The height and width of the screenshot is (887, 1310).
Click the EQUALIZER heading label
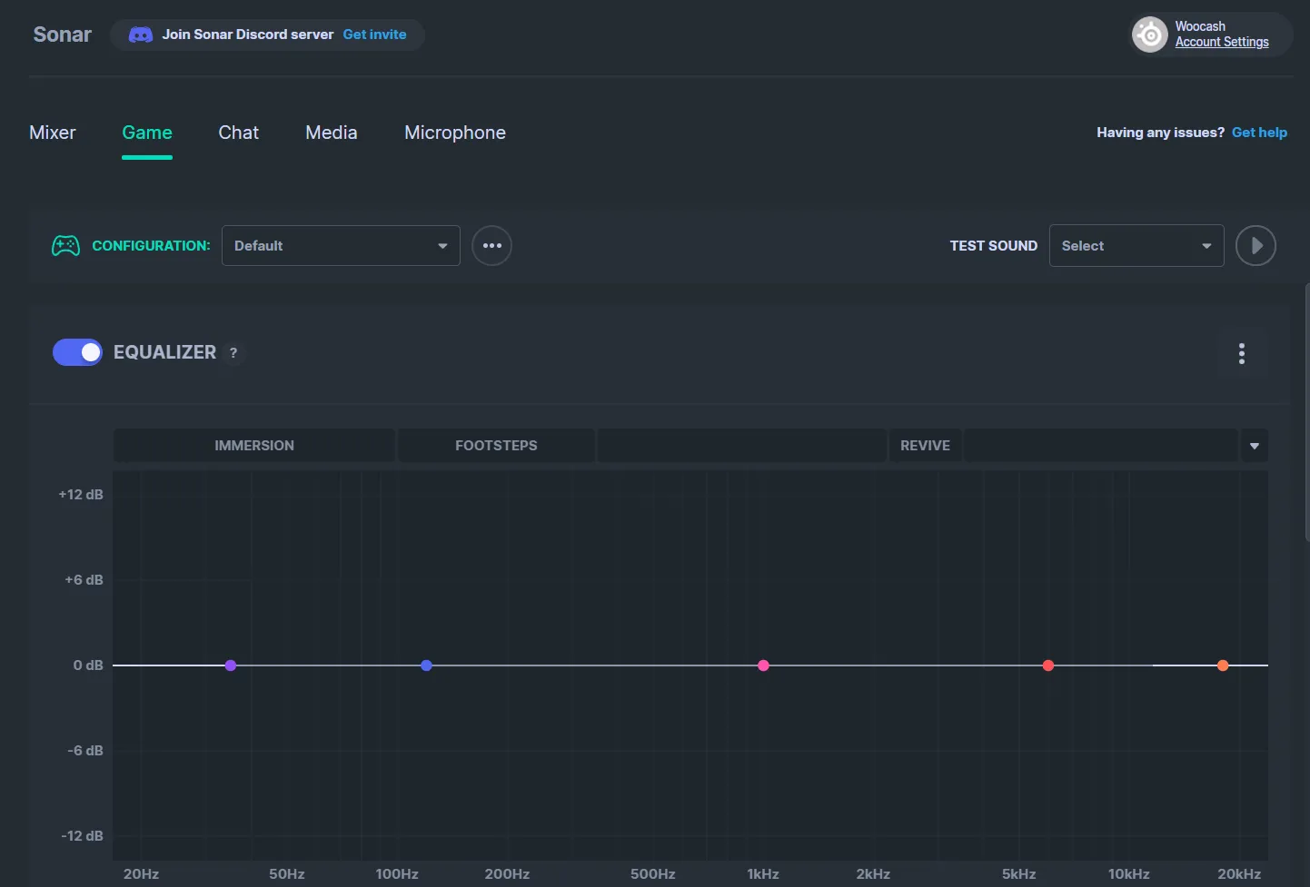[164, 352]
